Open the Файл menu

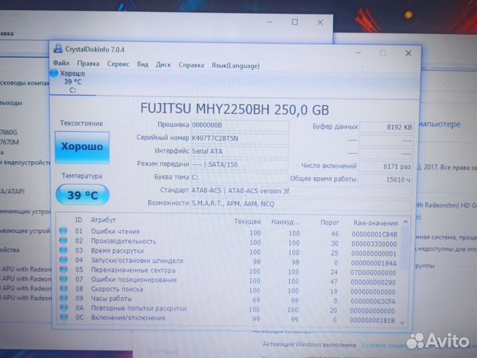61,63
